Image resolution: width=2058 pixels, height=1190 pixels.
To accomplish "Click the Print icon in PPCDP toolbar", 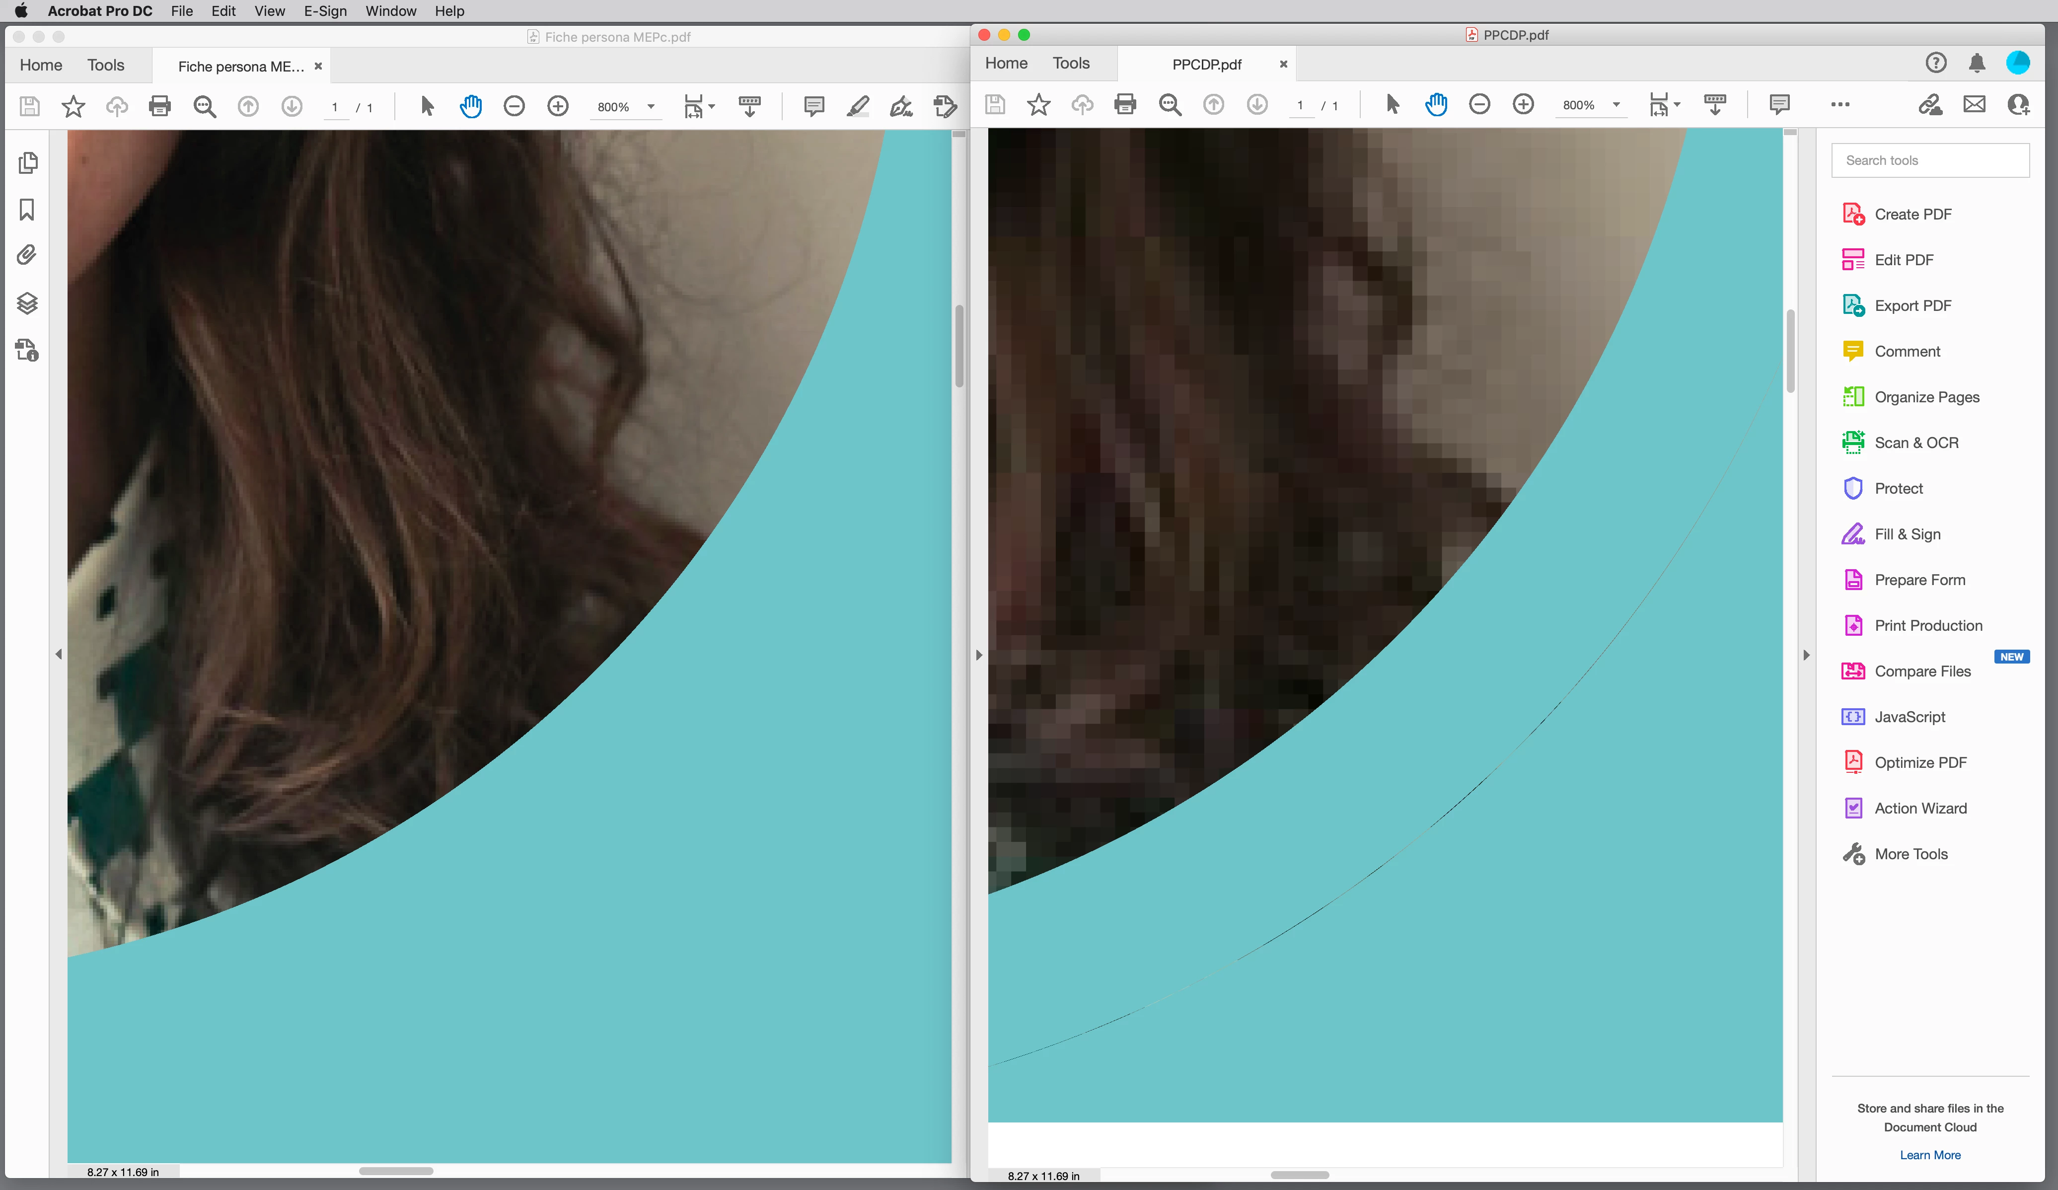I will tap(1124, 104).
